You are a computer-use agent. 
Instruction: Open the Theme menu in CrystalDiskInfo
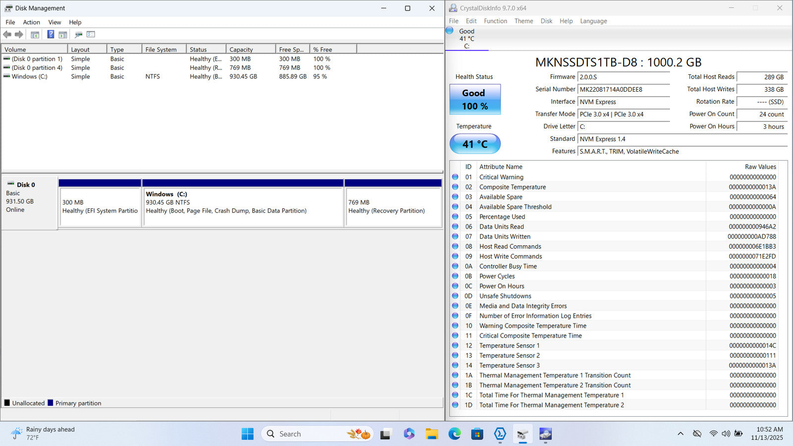[523, 21]
